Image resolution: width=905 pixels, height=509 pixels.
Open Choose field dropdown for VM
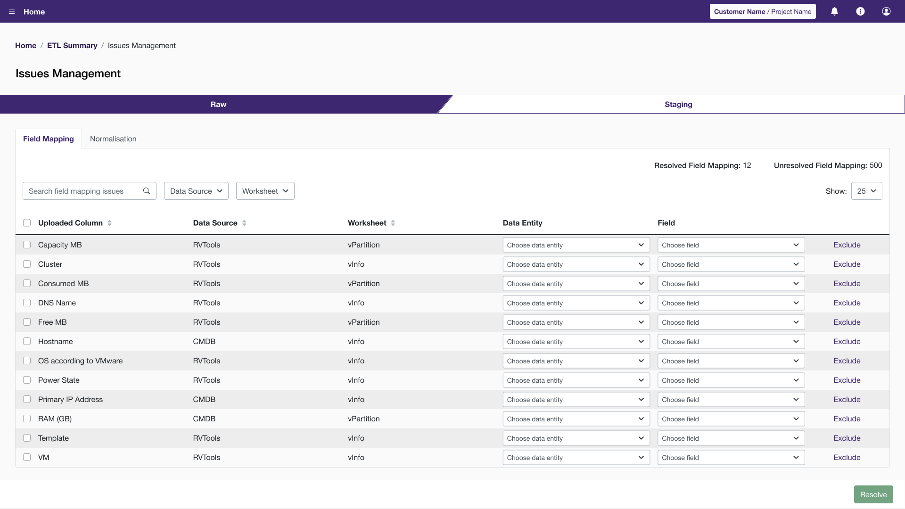(731, 458)
